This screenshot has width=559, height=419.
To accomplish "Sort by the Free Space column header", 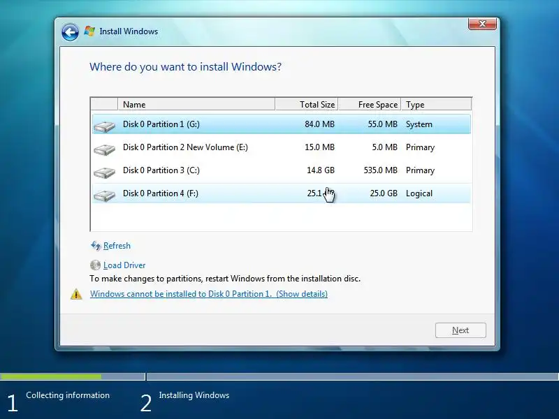I will pyautogui.click(x=370, y=104).
